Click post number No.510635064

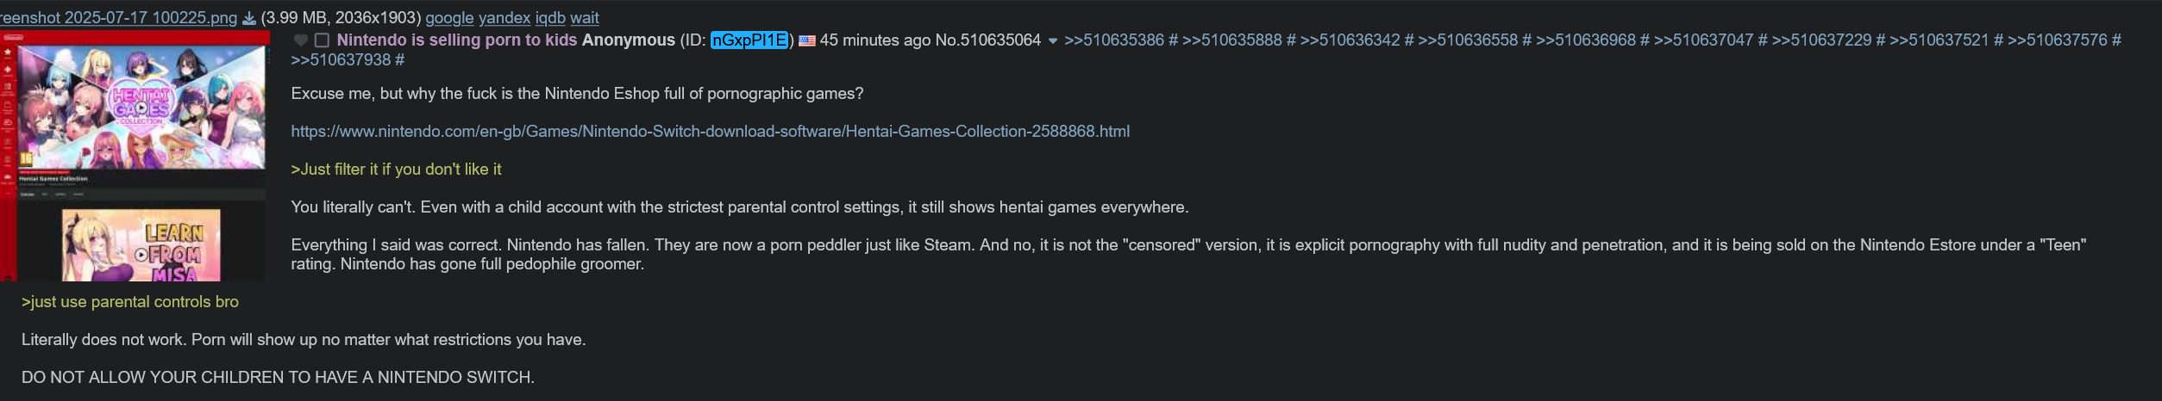[988, 40]
